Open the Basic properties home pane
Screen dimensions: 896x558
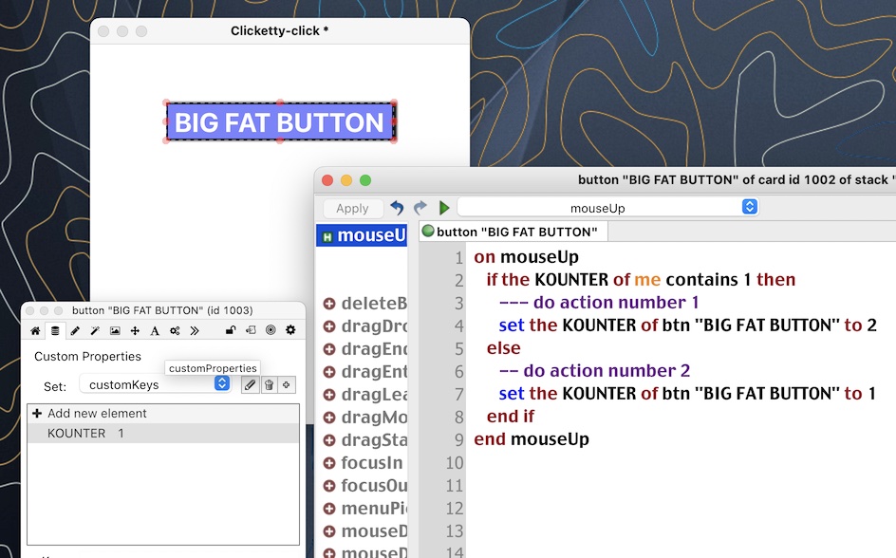36,330
